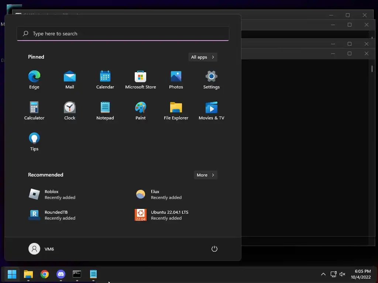Launch Paint
378x283 pixels.
pos(141,111)
